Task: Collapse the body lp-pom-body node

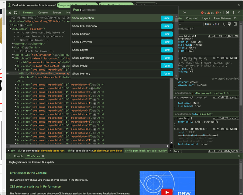Action: point(10,29)
